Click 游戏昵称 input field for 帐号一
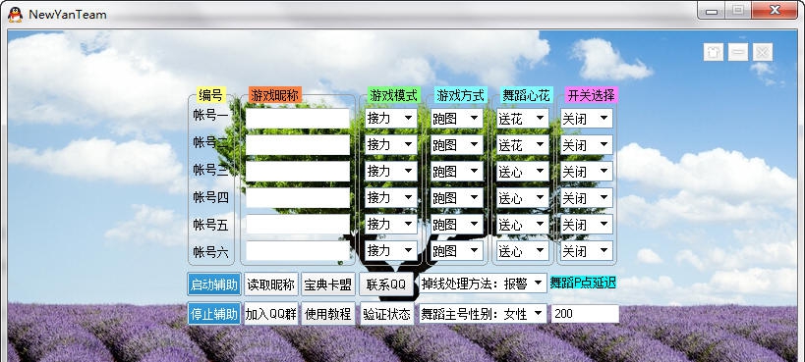Viewport: 805px width, 362px height. pyautogui.click(x=297, y=118)
